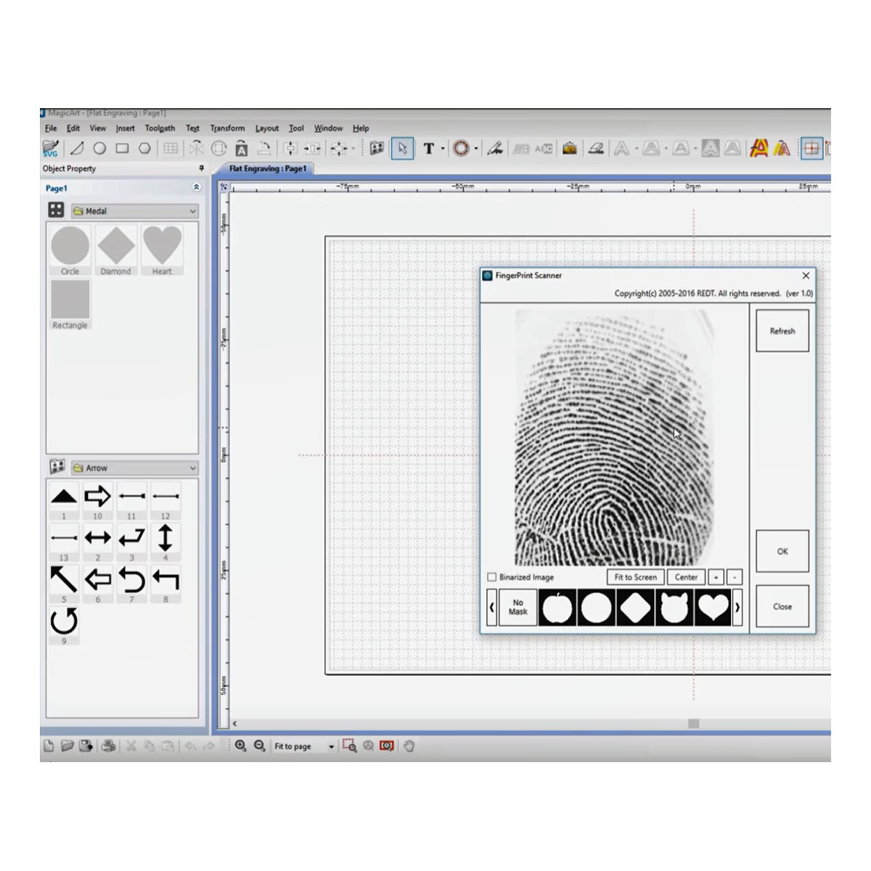Switch to the Flat Engraving Page1 tab
This screenshot has width=871, height=871.
pos(268,168)
